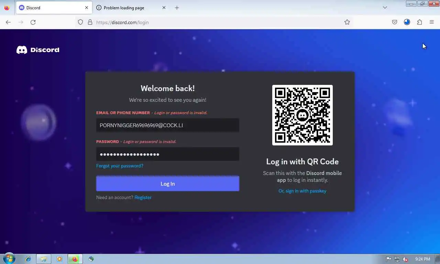The image size is (440, 264).
Task: Choose Or, sign in with passkey
Action: (302, 191)
